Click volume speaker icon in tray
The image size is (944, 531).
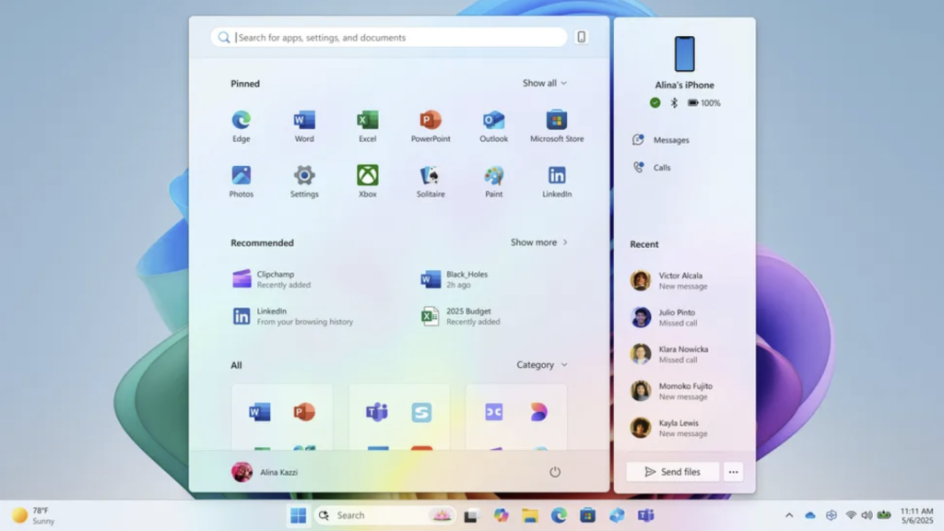[867, 515]
